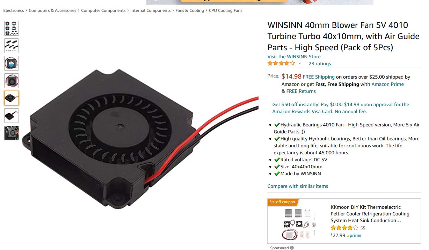Select the fourth thumbnail with fan back view
Viewport: 429px width, 250px height.
point(12,81)
